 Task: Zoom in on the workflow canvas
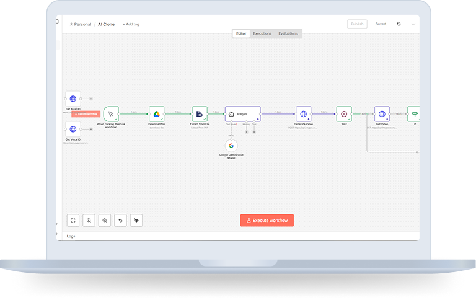tap(89, 220)
